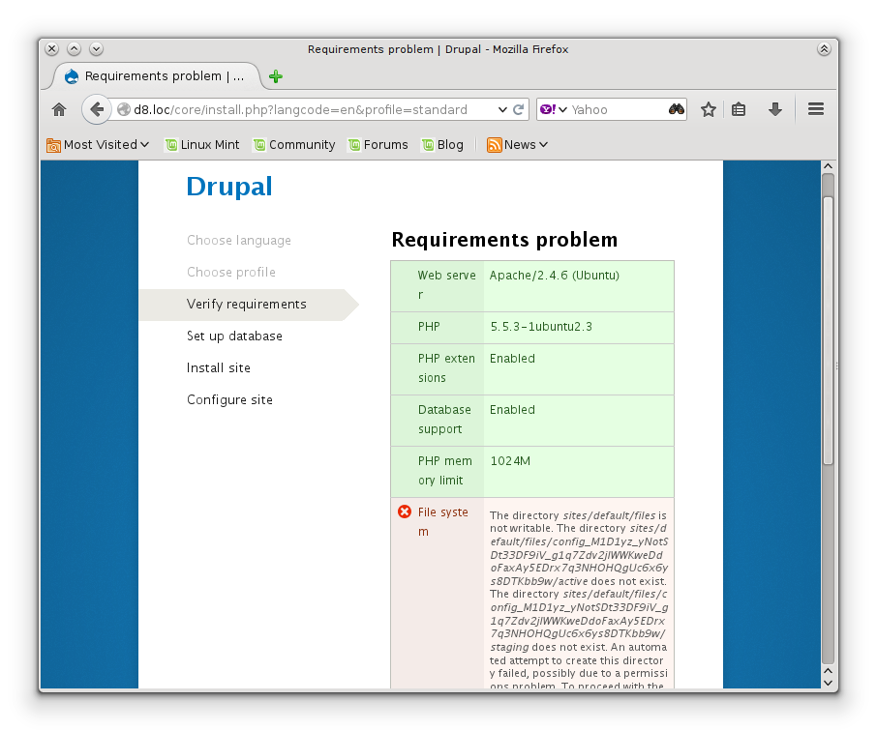
Task: Open the Linux Mint bookmark
Action: point(202,145)
